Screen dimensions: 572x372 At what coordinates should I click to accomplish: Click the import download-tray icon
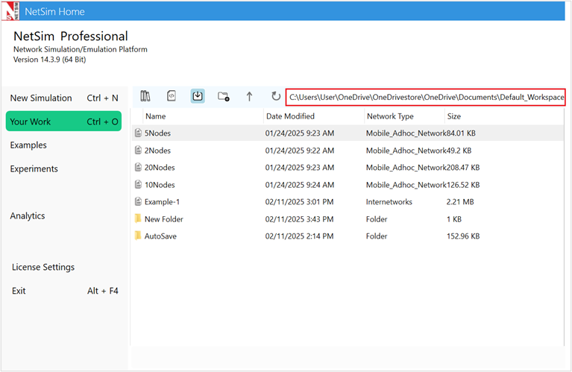[198, 96]
